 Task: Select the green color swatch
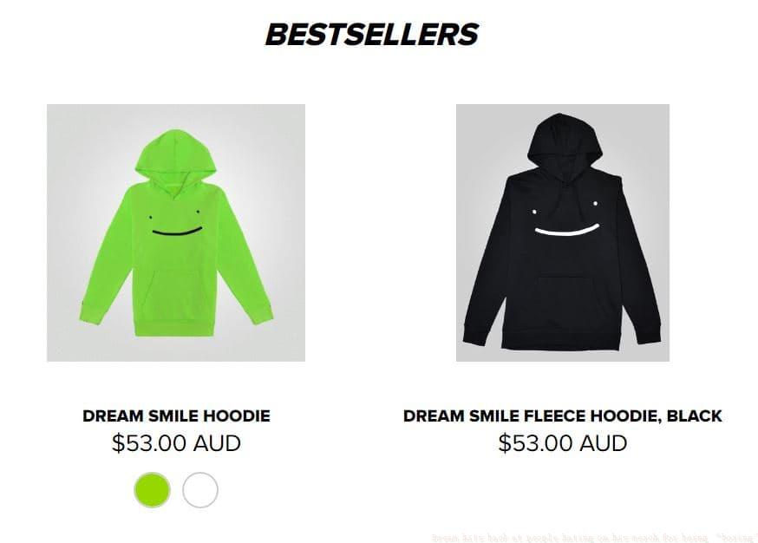152,490
